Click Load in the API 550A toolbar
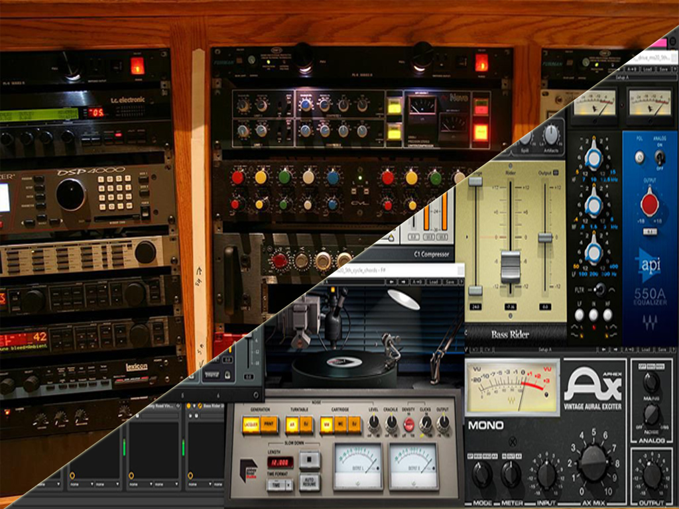The width and height of the screenshot is (679, 509). (x=647, y=69)
